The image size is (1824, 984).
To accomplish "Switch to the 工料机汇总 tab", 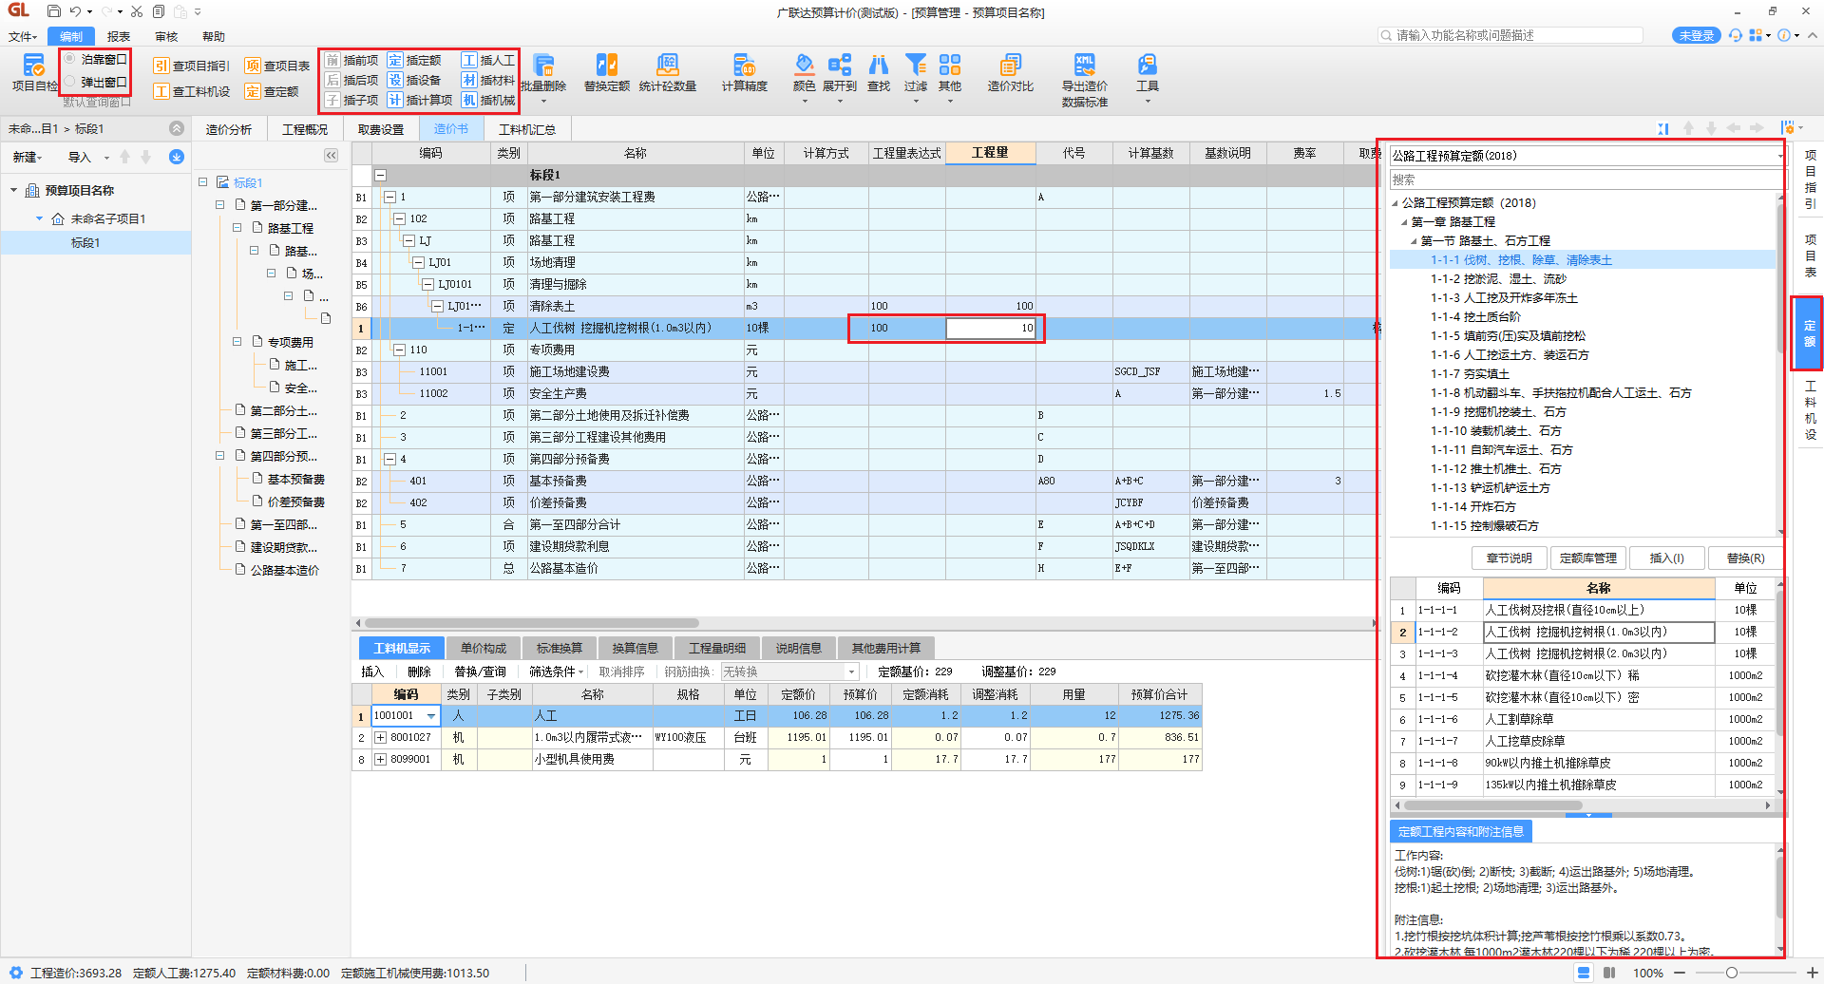I will tap(527, 129).
